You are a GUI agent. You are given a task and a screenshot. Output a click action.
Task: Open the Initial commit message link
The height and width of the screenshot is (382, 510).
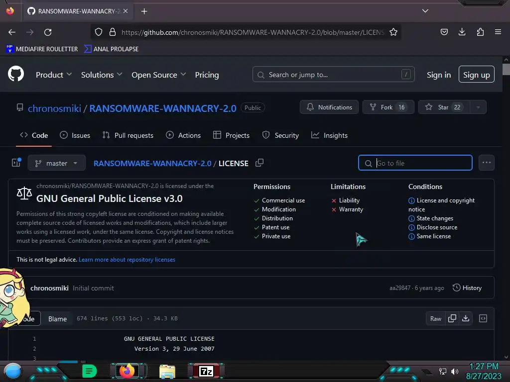point(93,288)
